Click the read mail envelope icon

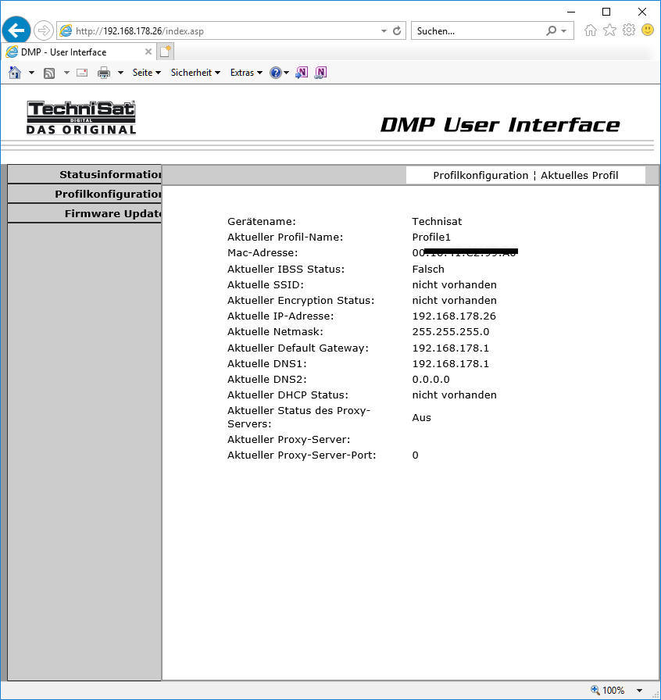pos(81,73)
